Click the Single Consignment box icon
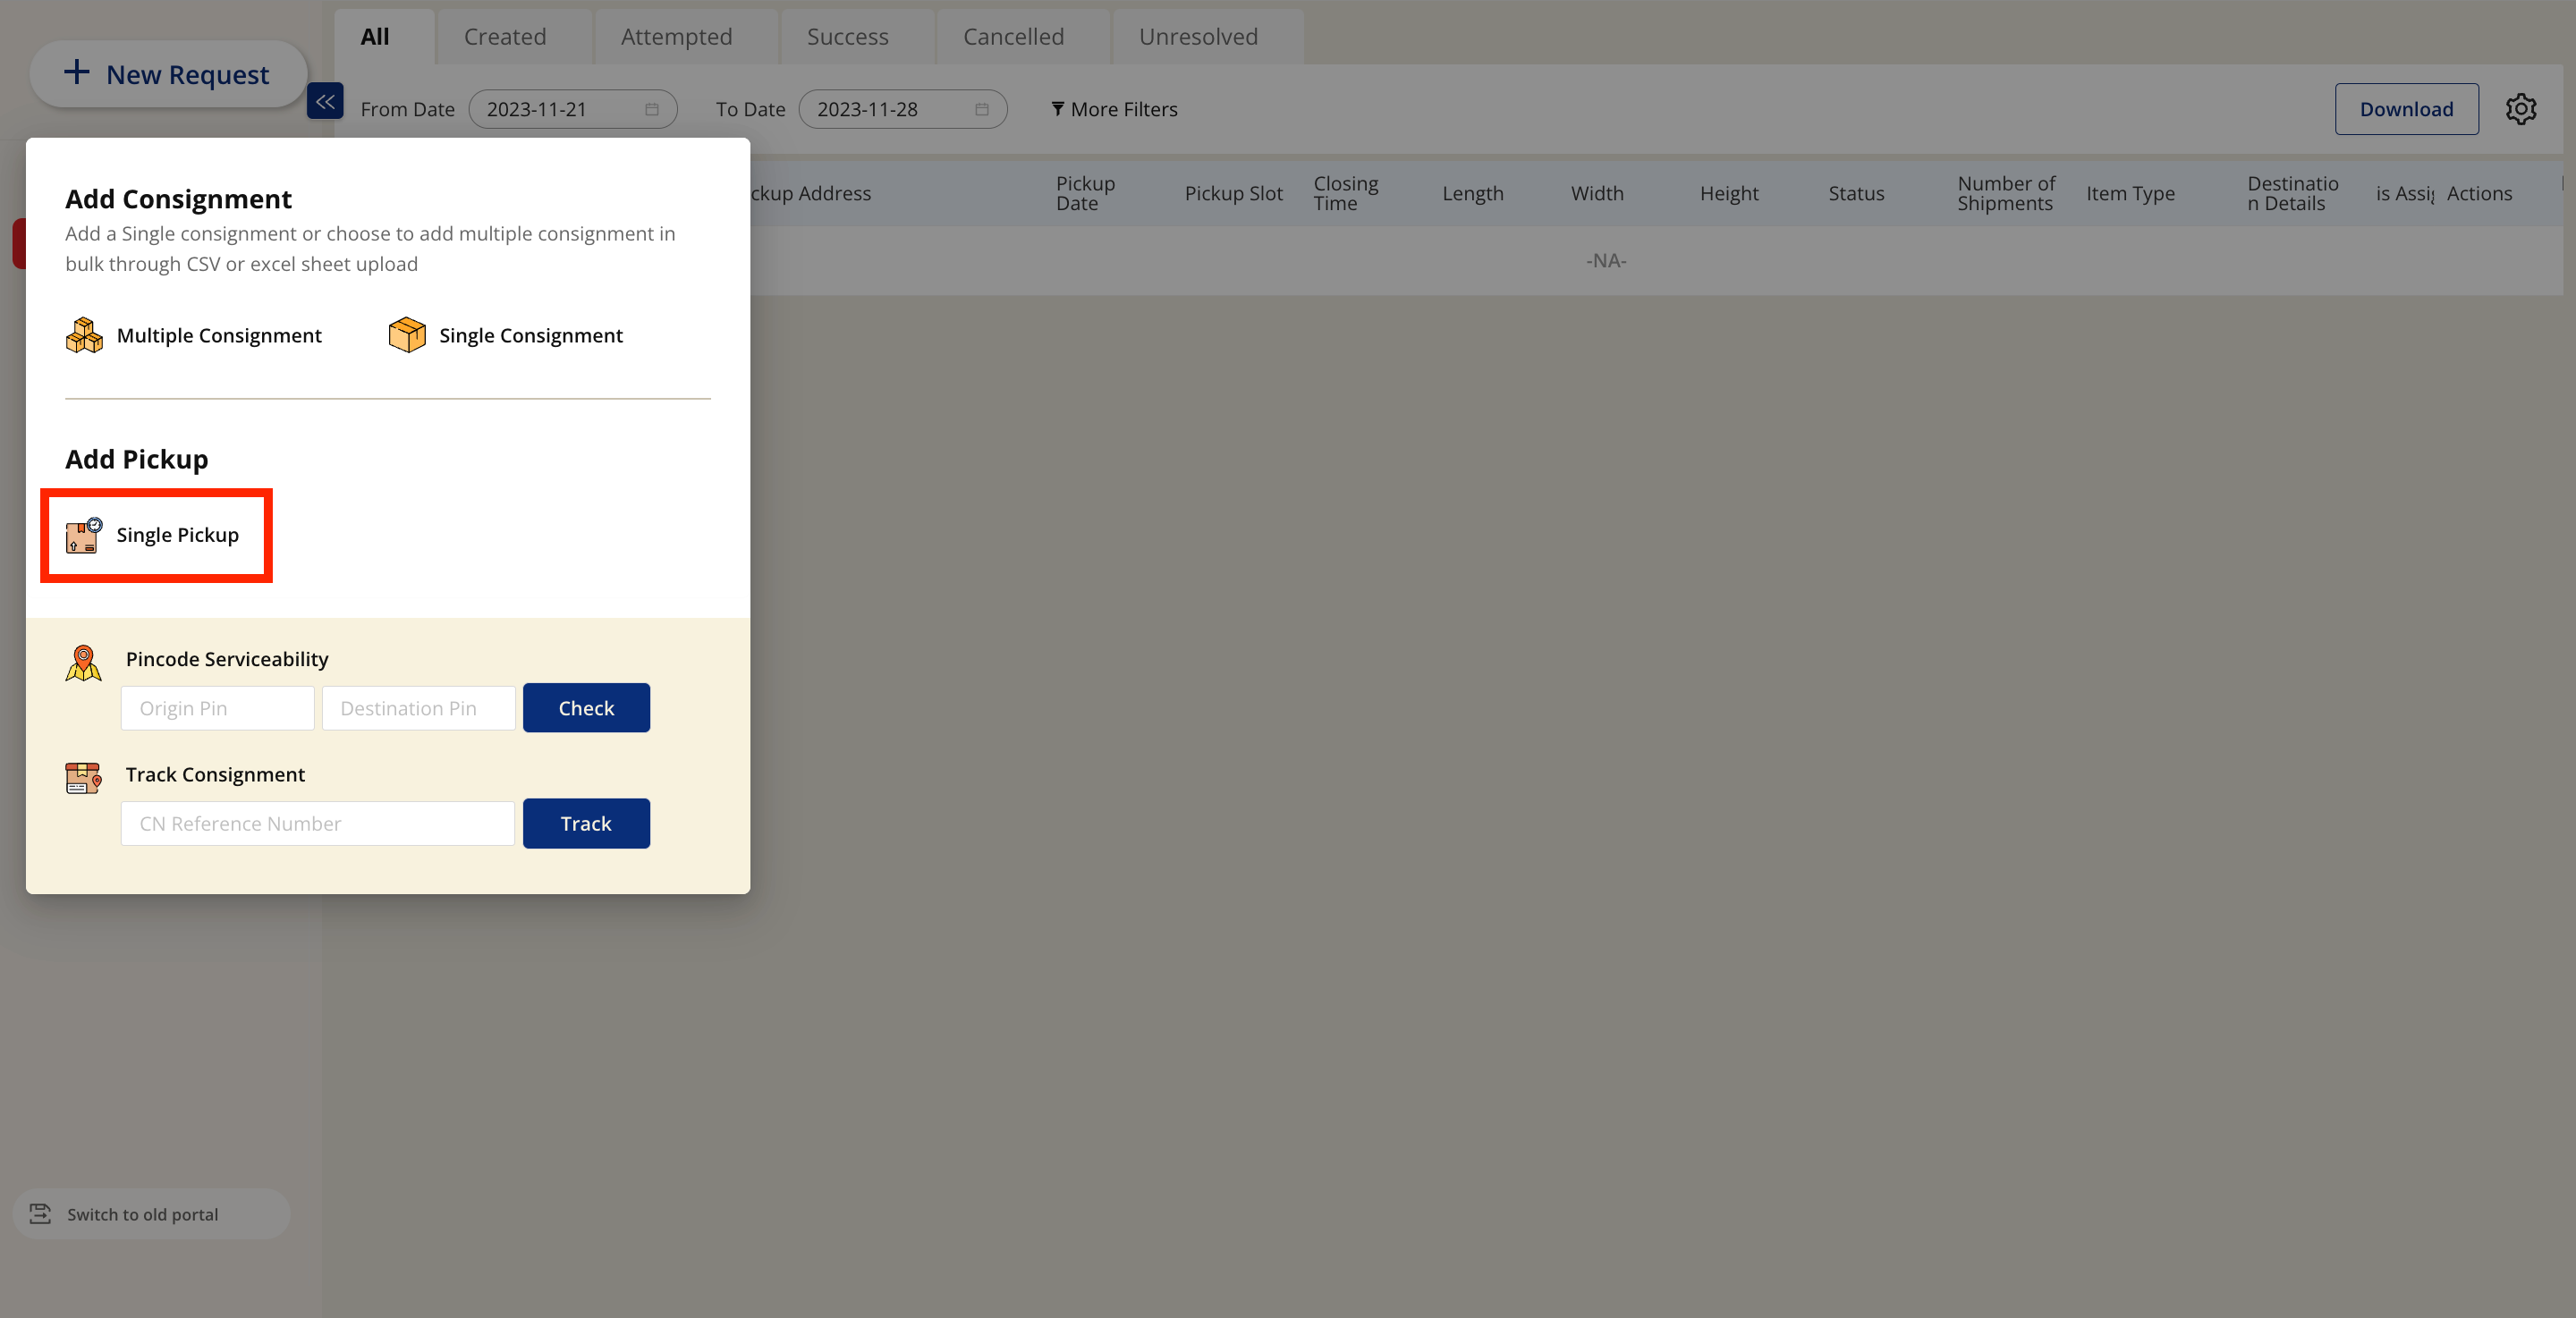This screenshot has height=1318, width=2576. click(407, 335)
